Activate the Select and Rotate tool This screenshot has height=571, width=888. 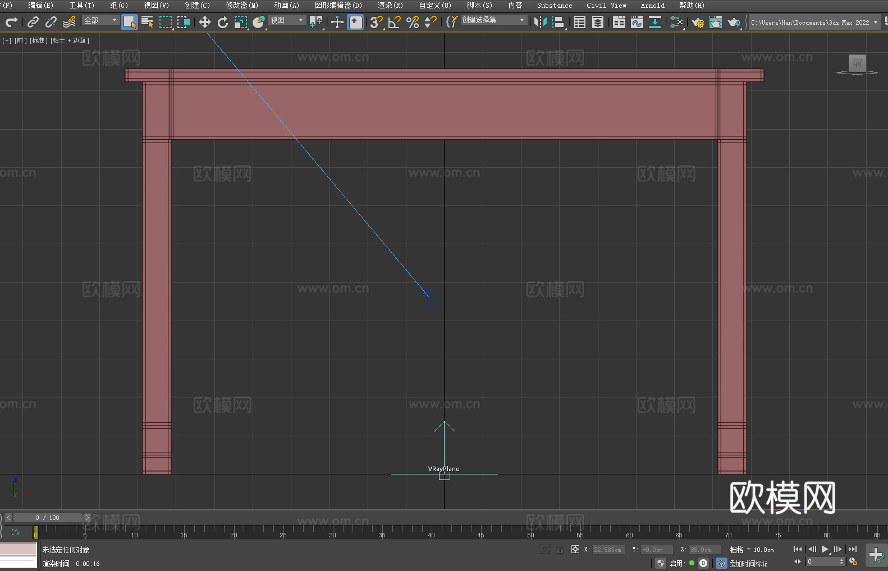pos(223,22)
